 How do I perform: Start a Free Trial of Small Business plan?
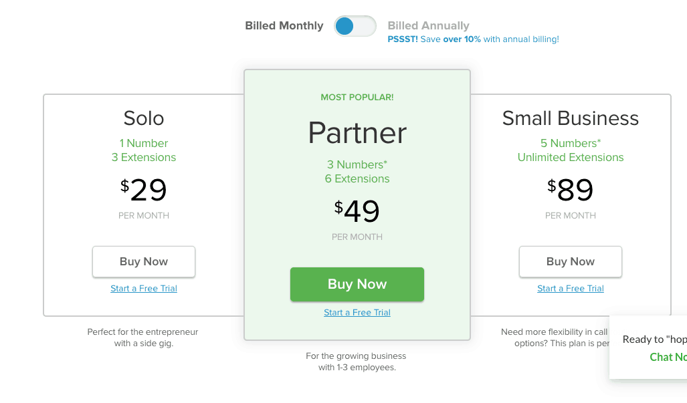[x=570, y=288]
